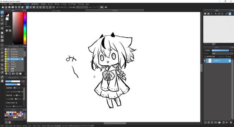This screenshot has width=234, height=127.
Task: Click the brush size value box
Action: [23, 81]
